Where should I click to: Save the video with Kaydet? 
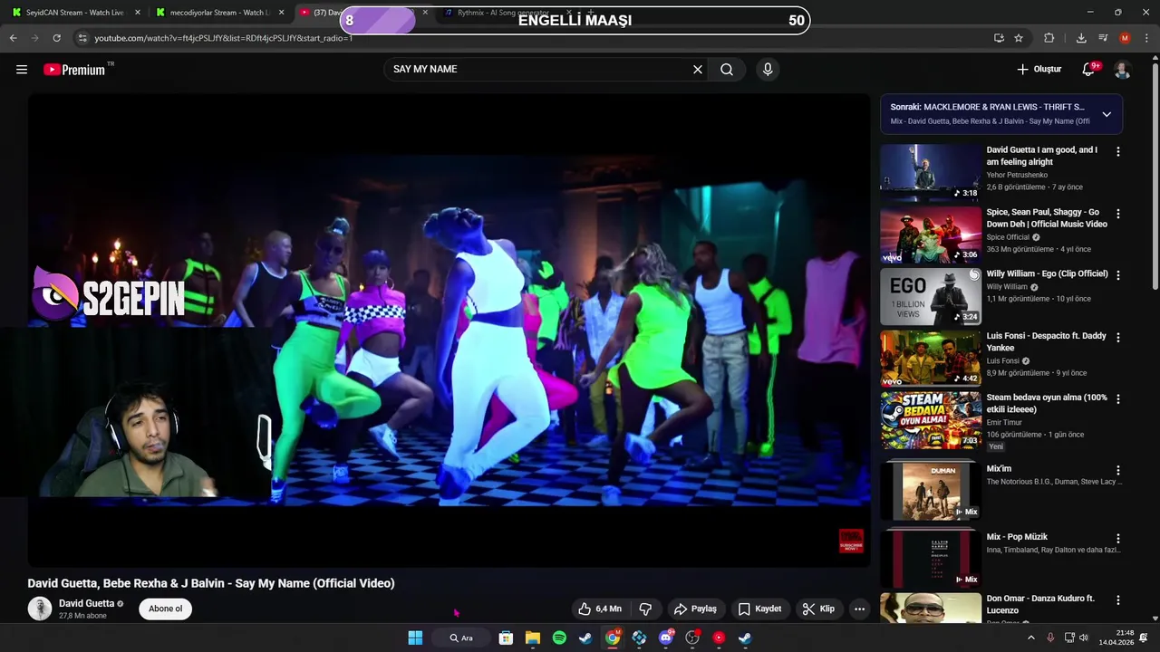759,609
